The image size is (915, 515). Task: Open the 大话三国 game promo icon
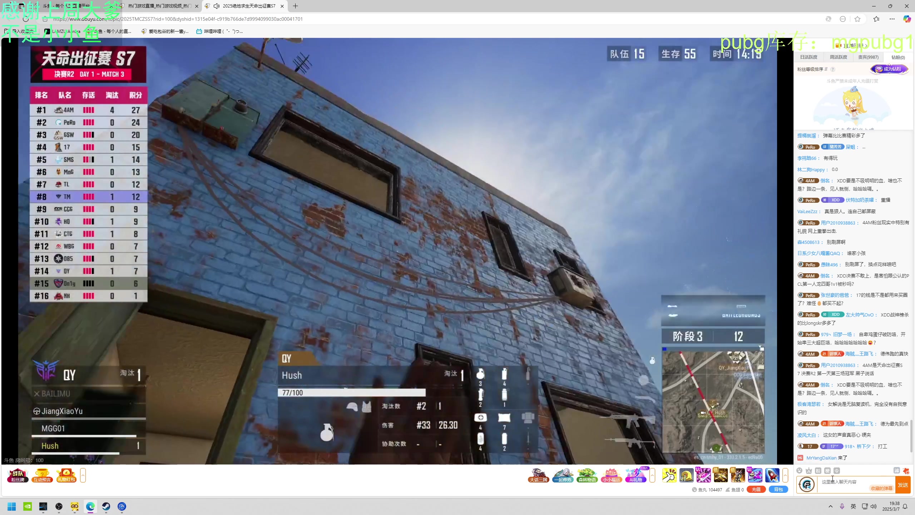click(538, 475)
